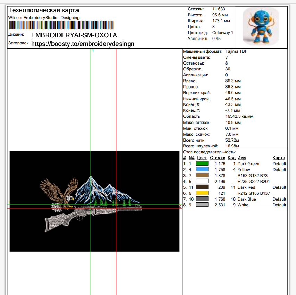Image resolution: width=296 pixels, height=295 pixels.
Task: Click the stitch count '2 531'
Action: [220, 205]
